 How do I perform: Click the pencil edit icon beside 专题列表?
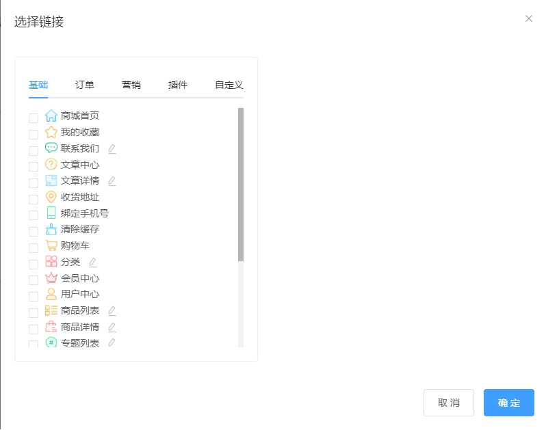click(112, 342)
